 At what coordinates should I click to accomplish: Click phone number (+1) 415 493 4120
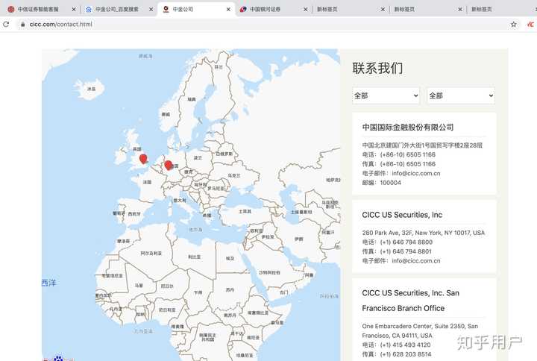click(x=405, y=345)
